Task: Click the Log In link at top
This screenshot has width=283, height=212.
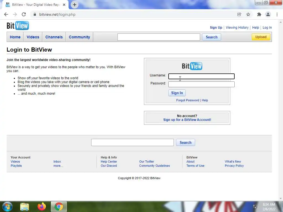Action: click(267, 28)
